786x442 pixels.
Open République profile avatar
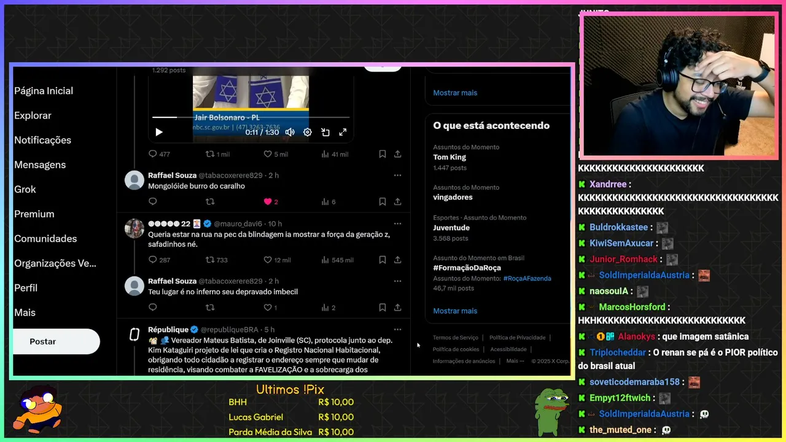pos(134,335)
